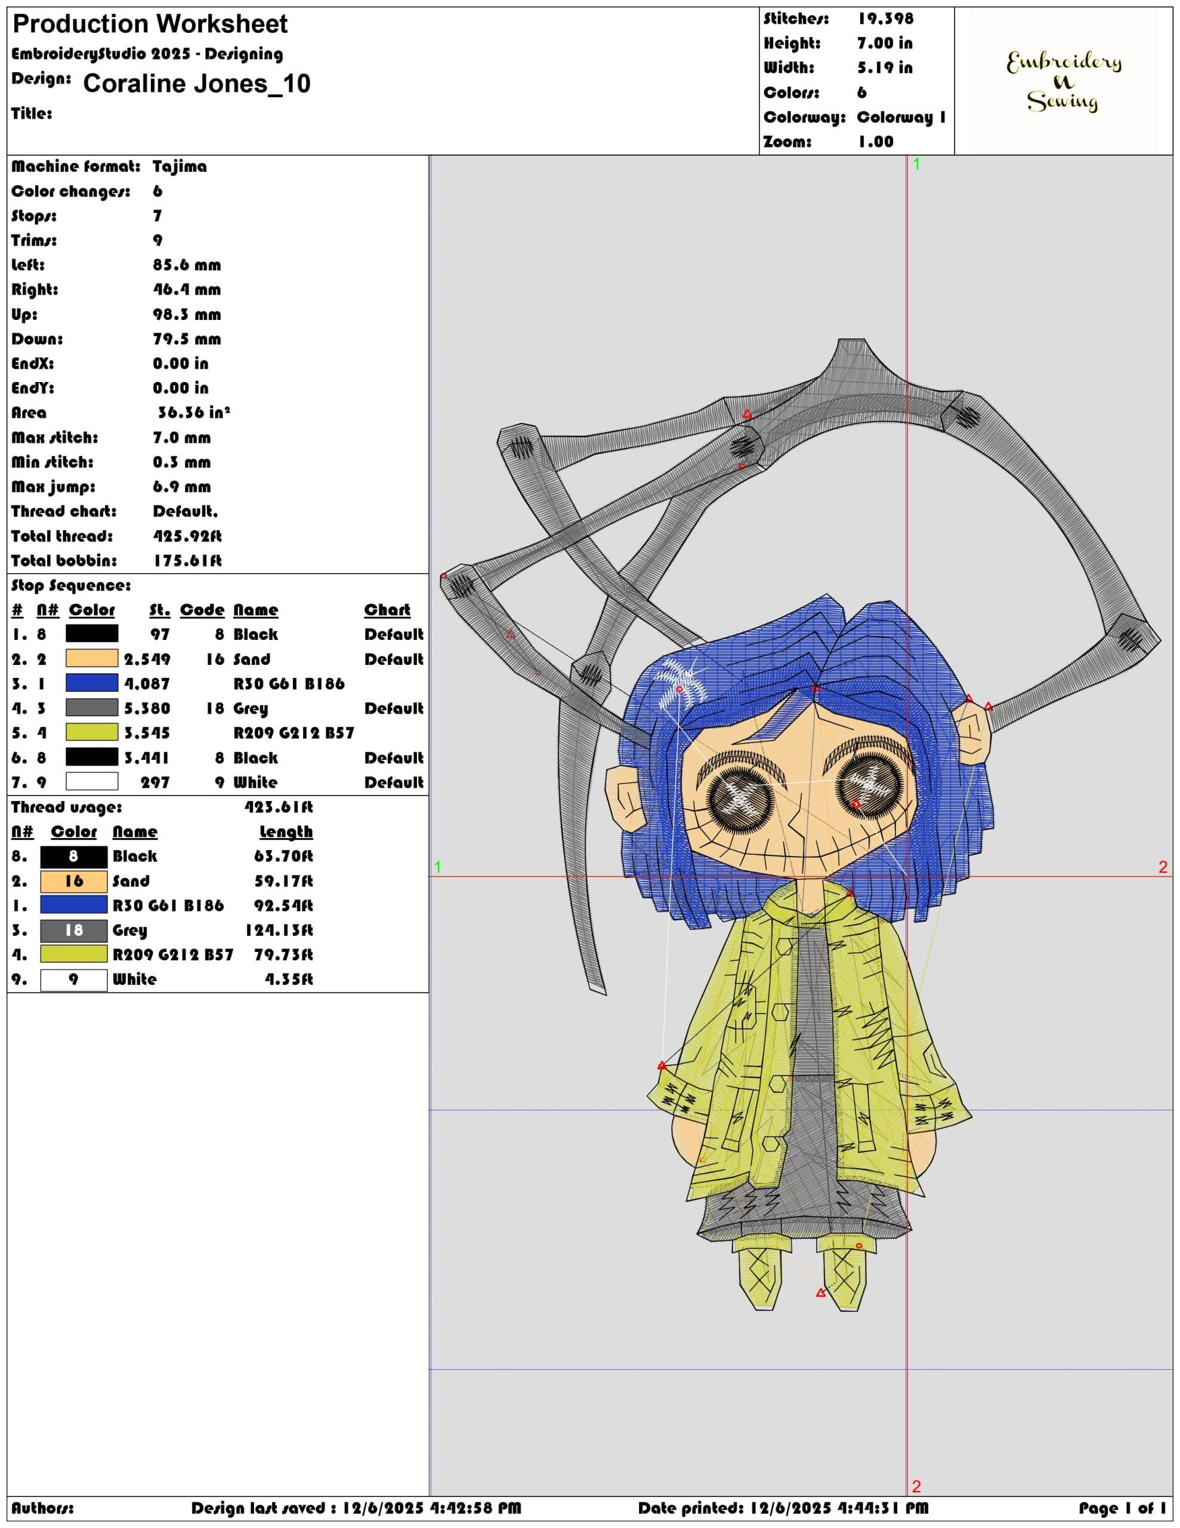Click the Date printed timestamp
The image size is (1180, 1528).
(783, 1508)
